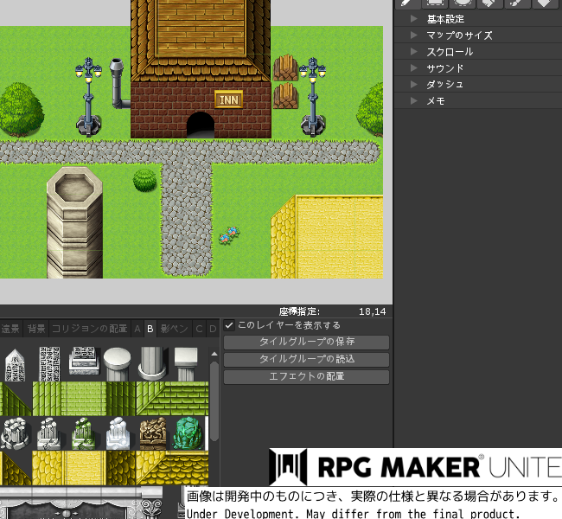Click the octagonal stone tower on the map
The height and width of the screenshot is (519, 562).
(x=74, y=222)
